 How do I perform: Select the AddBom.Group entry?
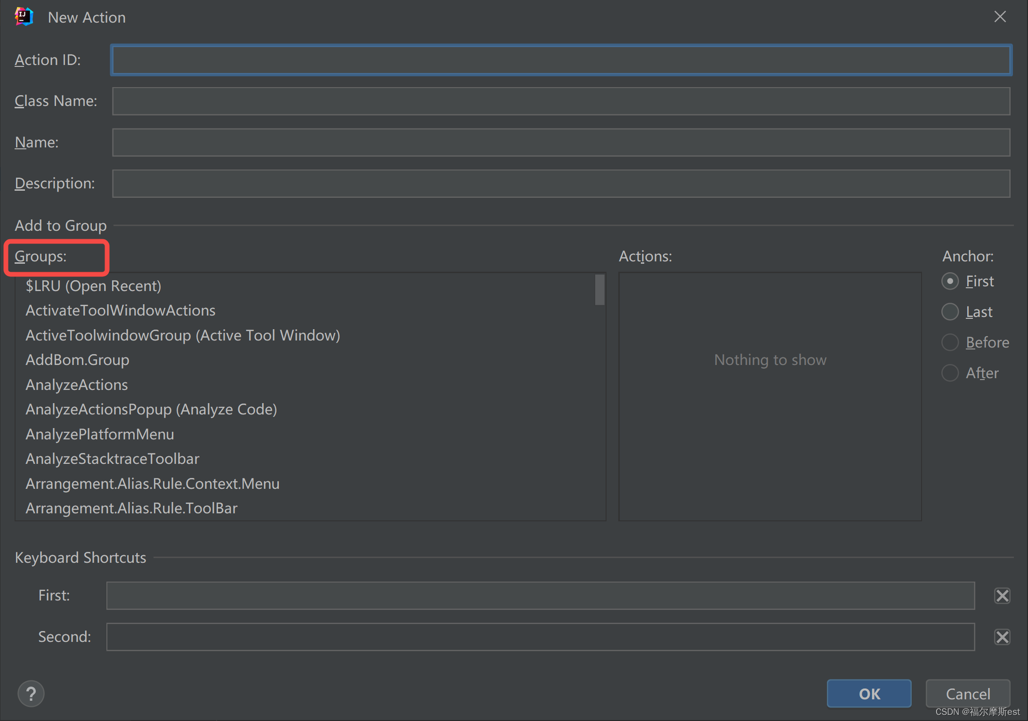coord(77,360)
